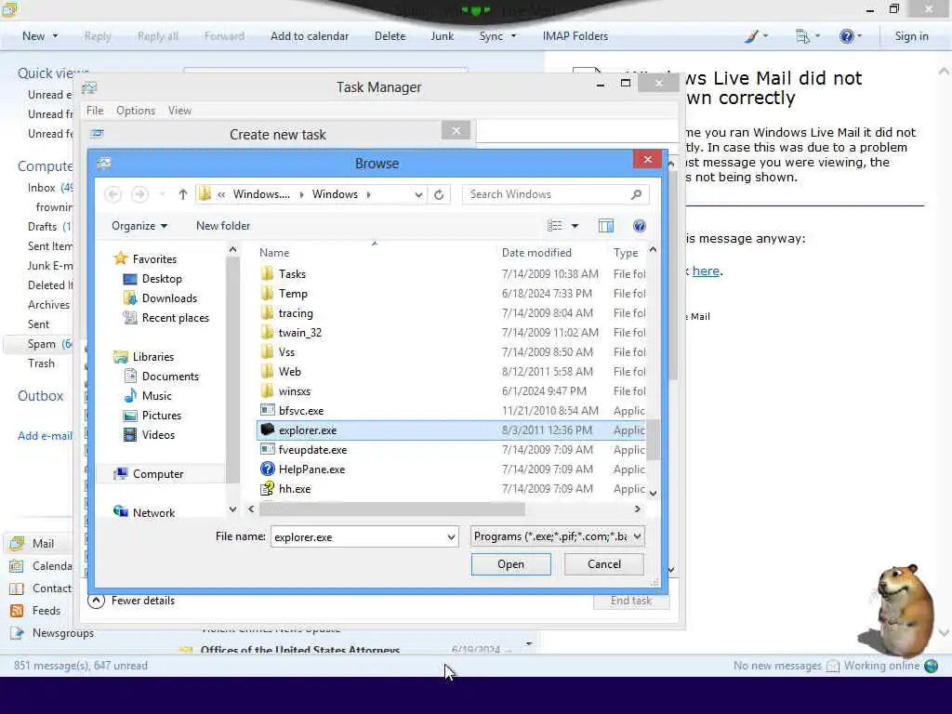Open the address bar path dropdown

tap(418, 194)
